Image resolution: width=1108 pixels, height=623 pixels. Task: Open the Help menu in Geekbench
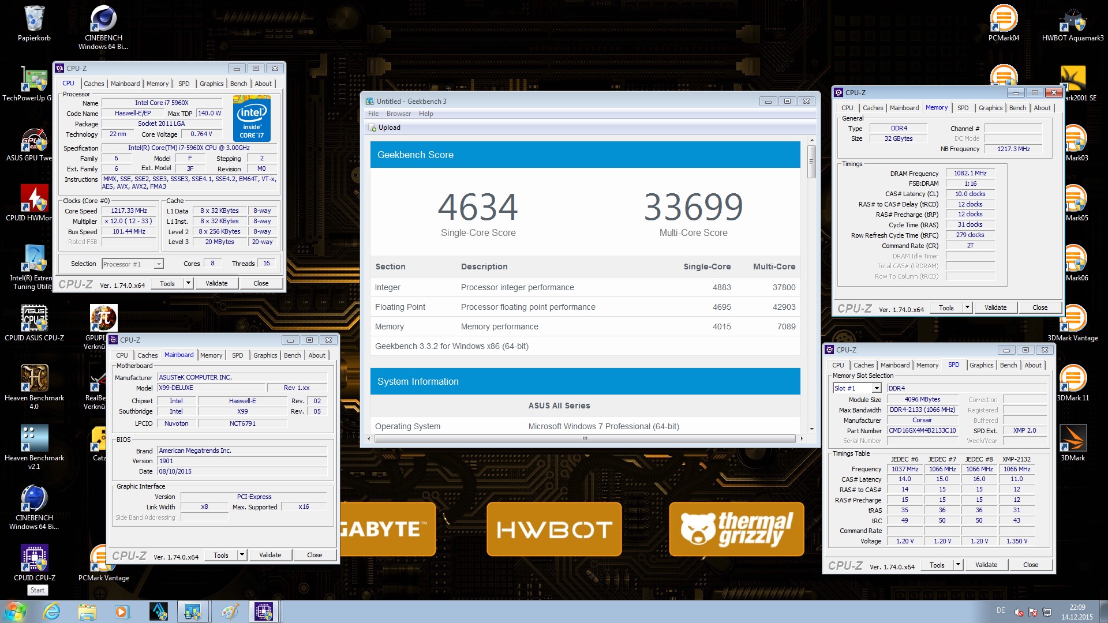pyautogui.click(x=426, y=114)
